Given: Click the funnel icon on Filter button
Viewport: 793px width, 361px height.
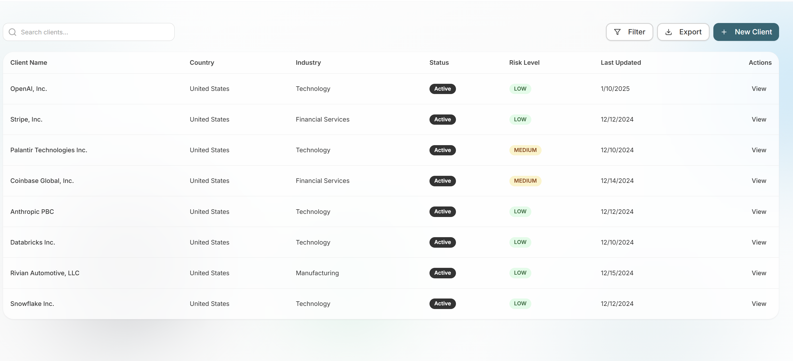Looking at the screenshot, I should pos(617,32).
